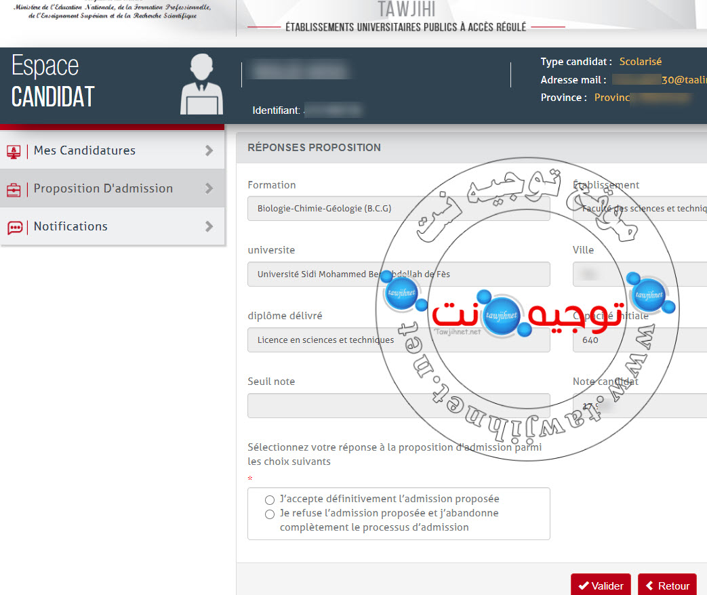Open the Mes Candidatures menu item

tap(85, 151)
